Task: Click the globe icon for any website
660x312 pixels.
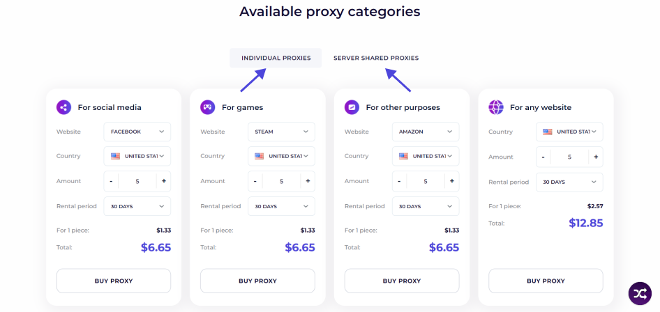Action: (496, 107)
